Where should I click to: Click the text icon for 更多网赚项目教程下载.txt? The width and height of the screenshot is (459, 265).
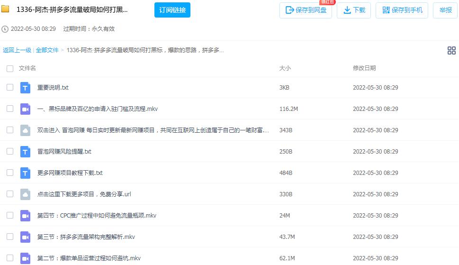[x=25, y=173]
